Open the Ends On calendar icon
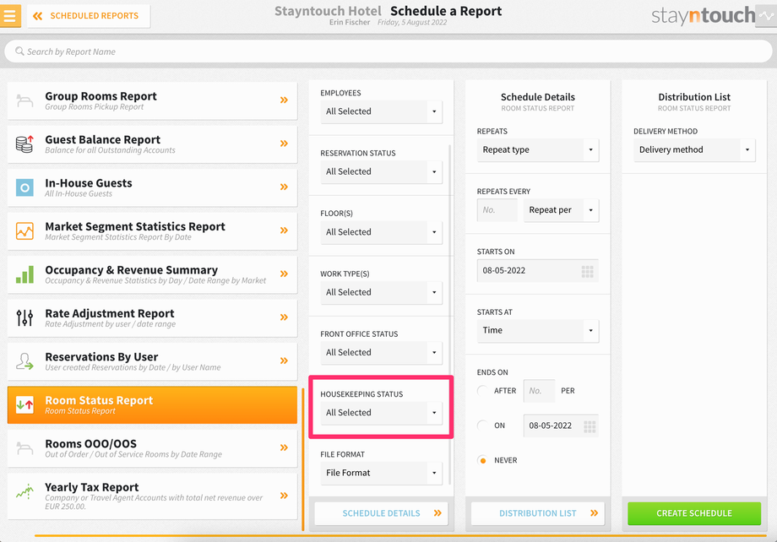Viewport: 777px width, 542px height. click(x=590, y=426)
